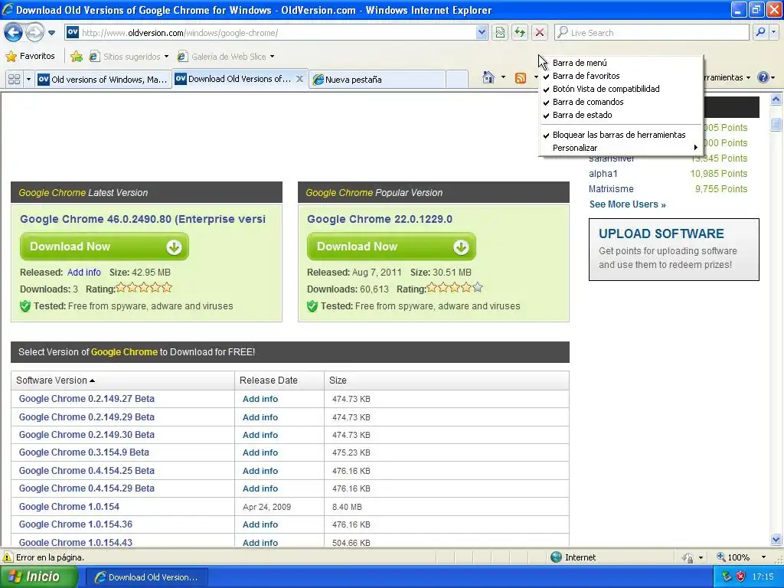Click the Refresh page icon

point(520,33)
